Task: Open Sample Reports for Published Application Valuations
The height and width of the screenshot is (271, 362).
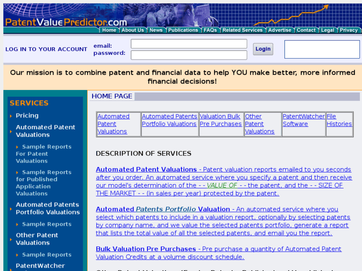Action: (44, 183)
